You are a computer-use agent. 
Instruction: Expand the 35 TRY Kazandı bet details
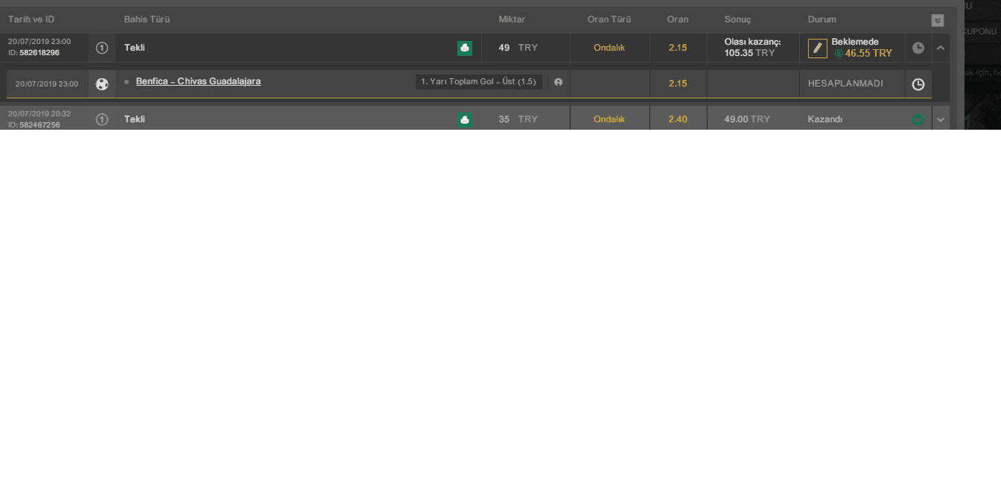point(941,119)
